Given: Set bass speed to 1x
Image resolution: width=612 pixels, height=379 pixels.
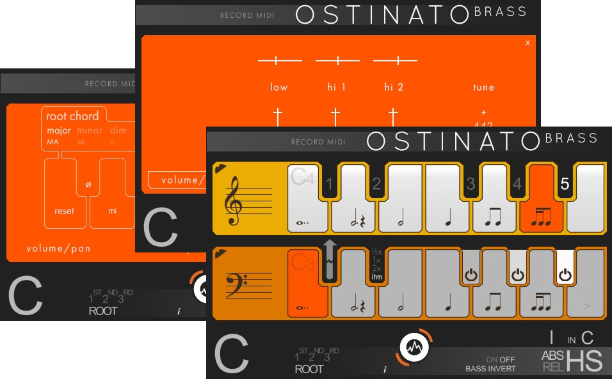Looking at the screenshot, I should click(376, 260).
